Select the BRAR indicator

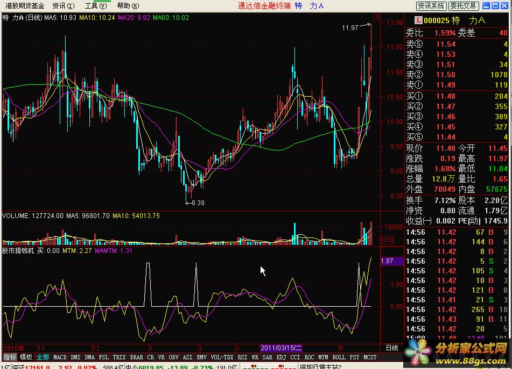(137, 357)
